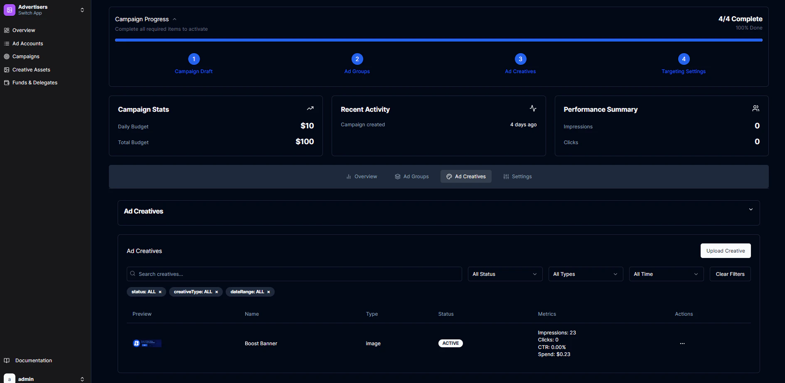The image size is (785, 383).
Task: Expand the admin account menu chevron
Action: [82, 379]
